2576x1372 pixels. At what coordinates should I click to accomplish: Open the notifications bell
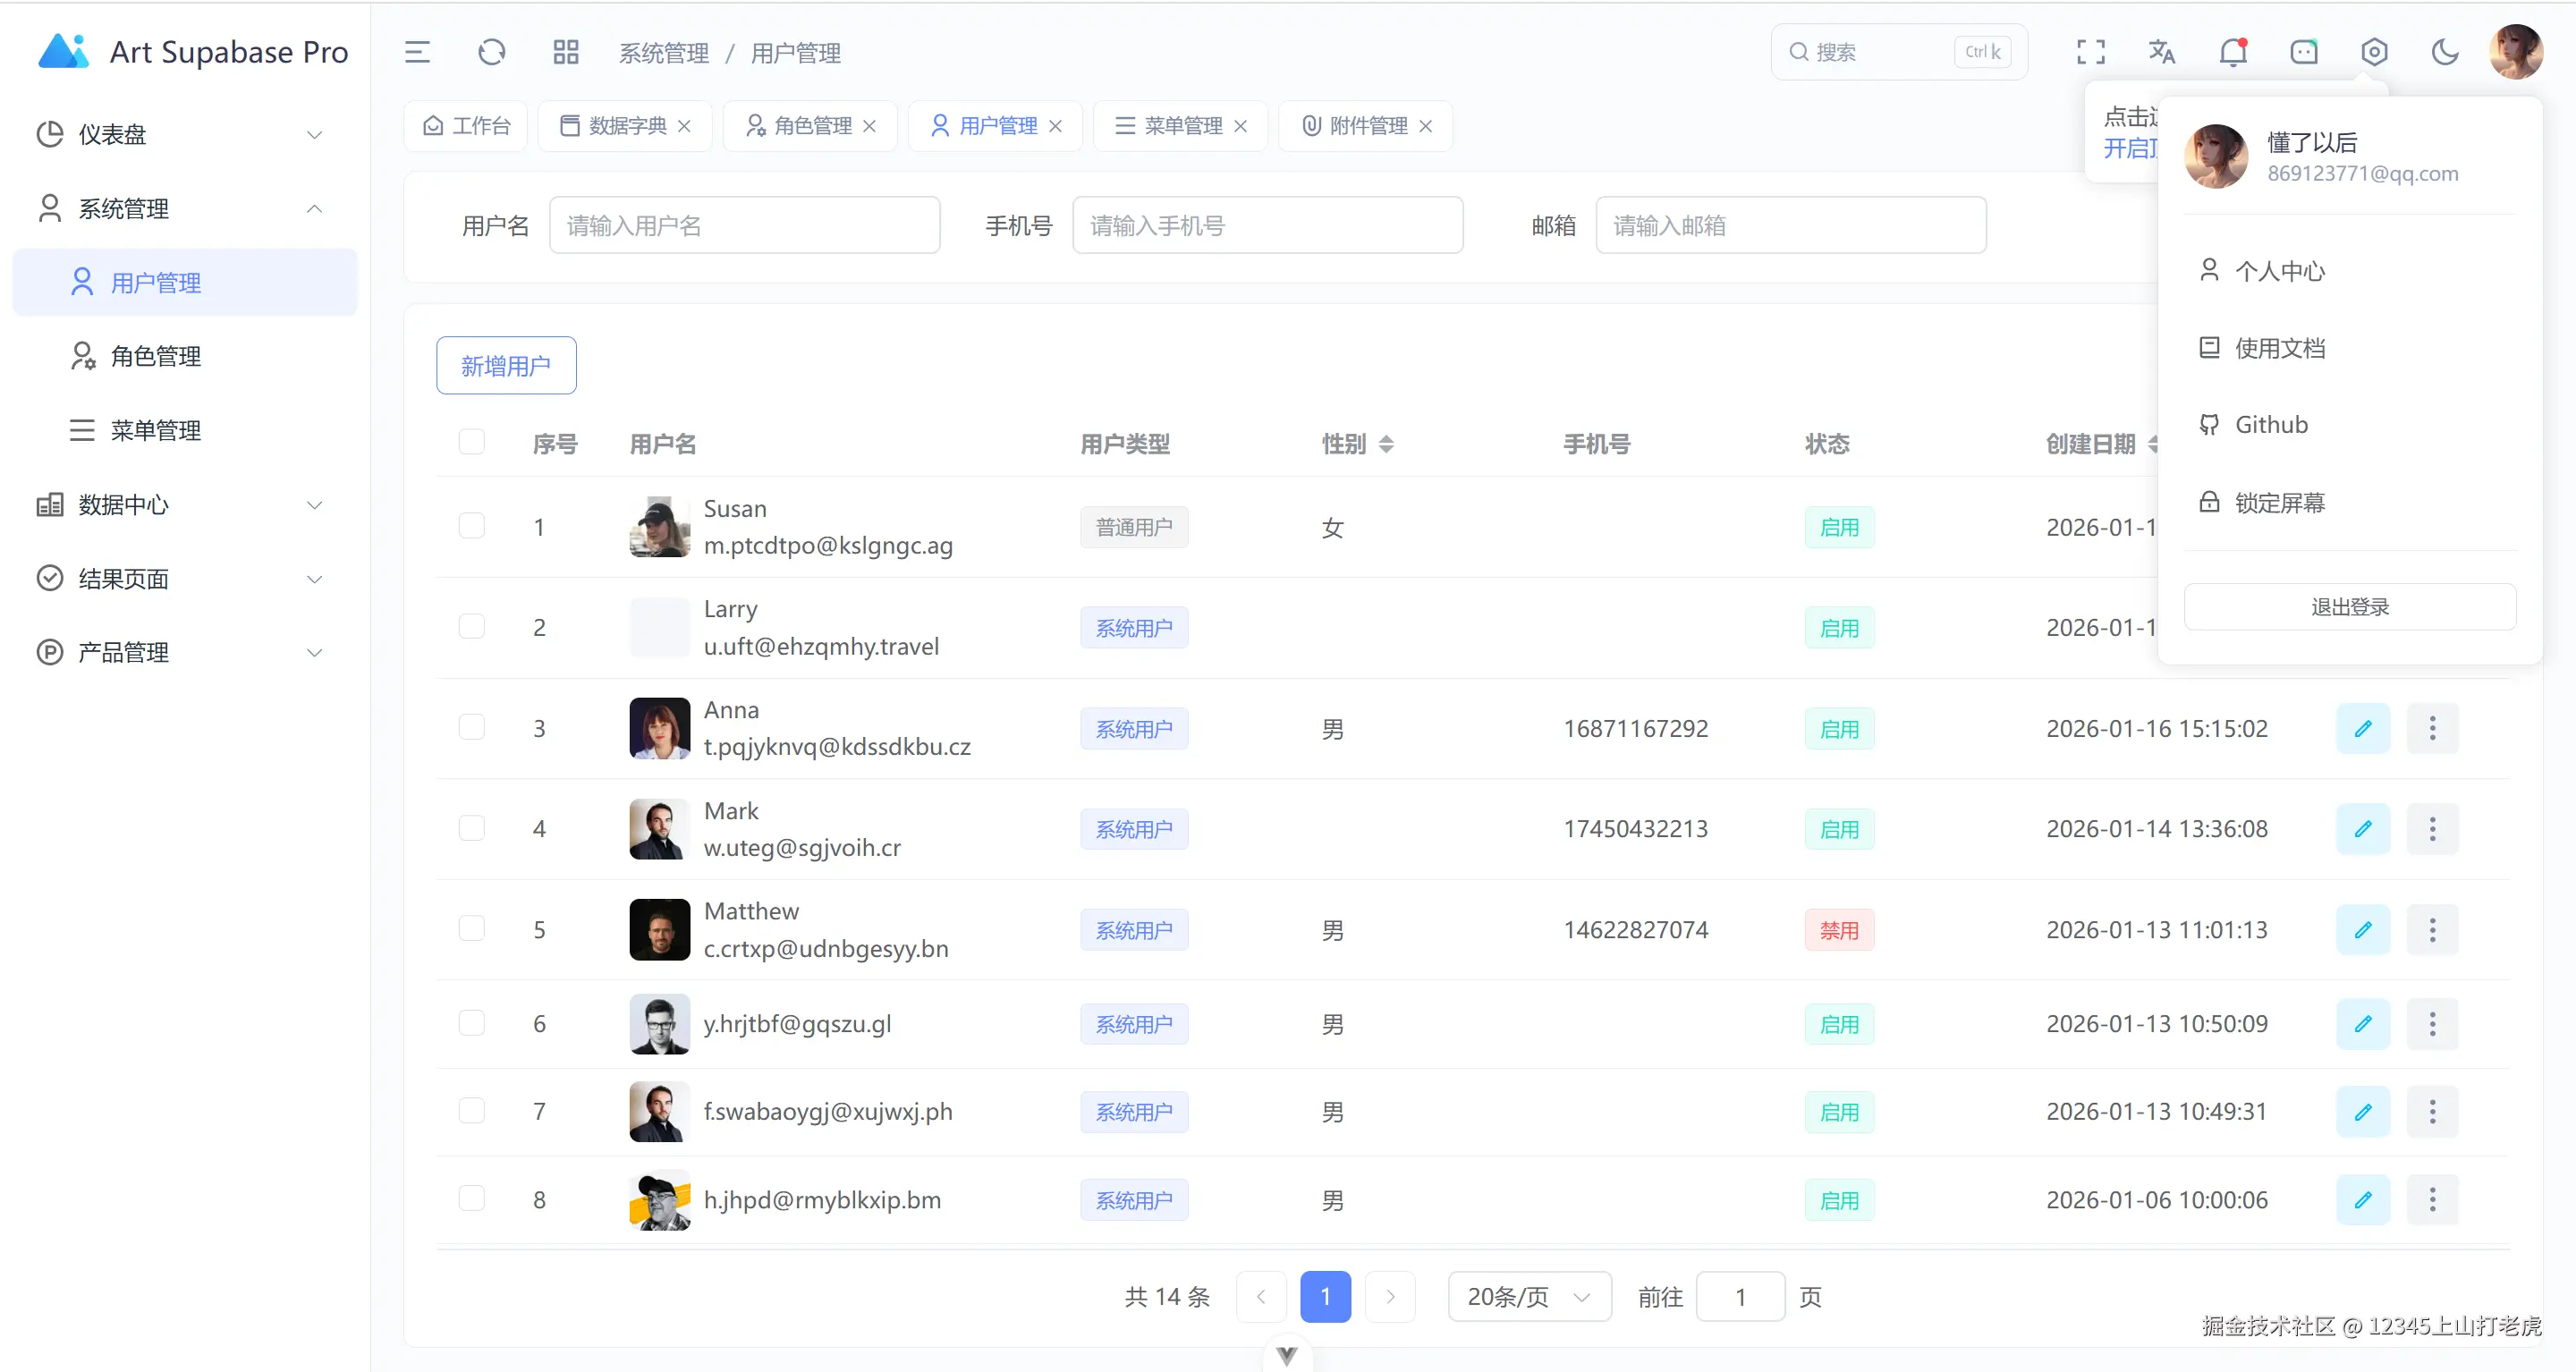point(2232,52)
